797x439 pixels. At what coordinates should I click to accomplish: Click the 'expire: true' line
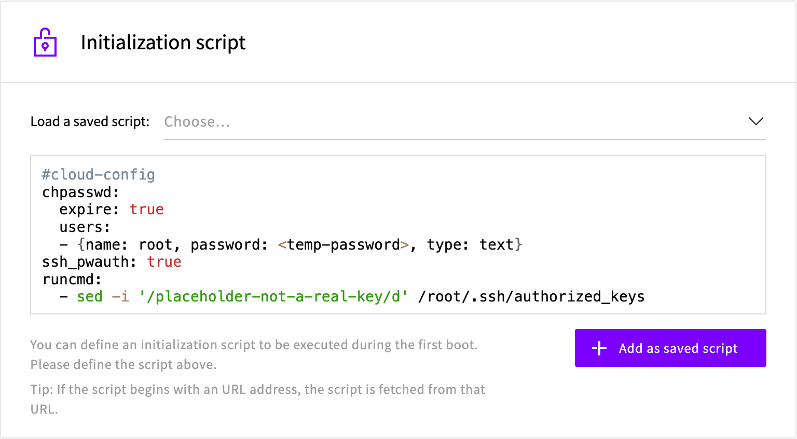(112, 210)
